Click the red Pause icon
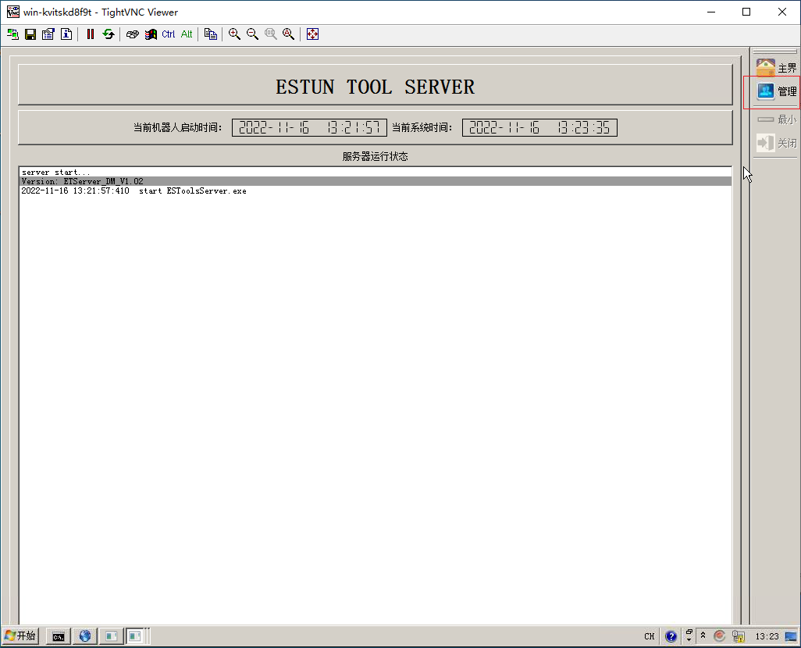Image resolution: width=801 pixels, height=648 pixels. coord(91,34)
